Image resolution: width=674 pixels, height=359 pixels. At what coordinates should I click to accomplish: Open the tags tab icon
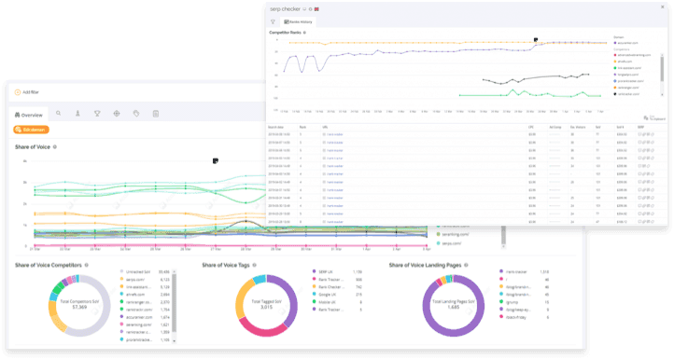point(136,114)
